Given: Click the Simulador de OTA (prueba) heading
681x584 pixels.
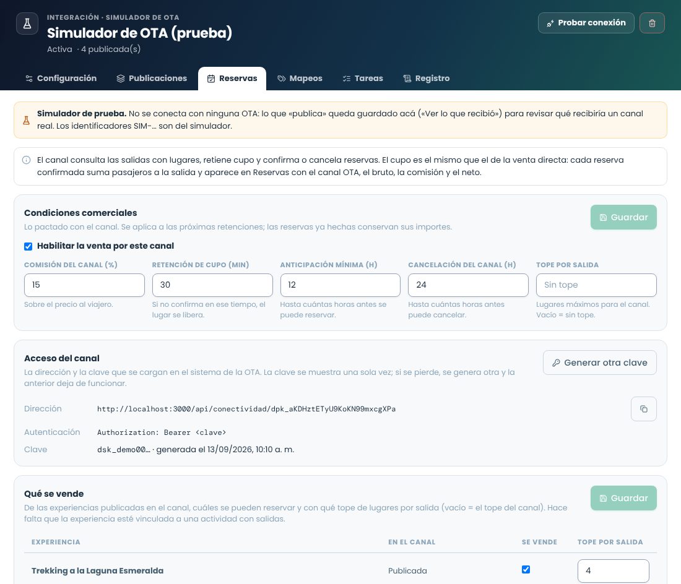Looking at the screenshot, I should 139,33.
